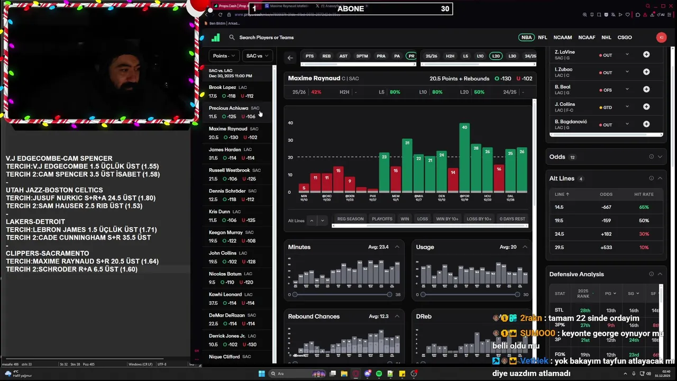Toggle the PLAYOFFS filter
The width and height of the screenshot is (677, 381).
coord(382,219)
